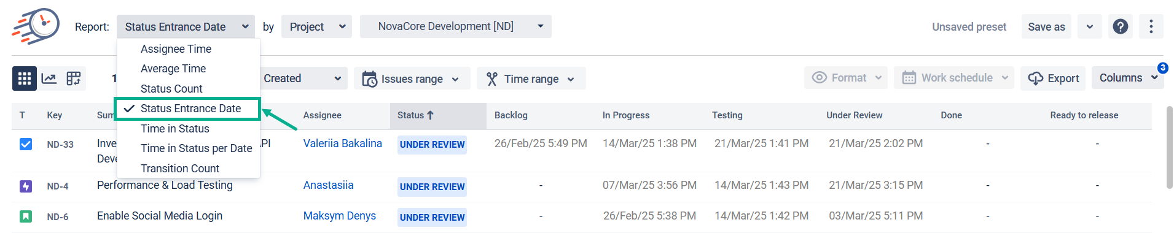Image resolution: width=1174 pixels, height=233 pixels.
Task: Open the Issues range dropdown
Action: (412, 78)
